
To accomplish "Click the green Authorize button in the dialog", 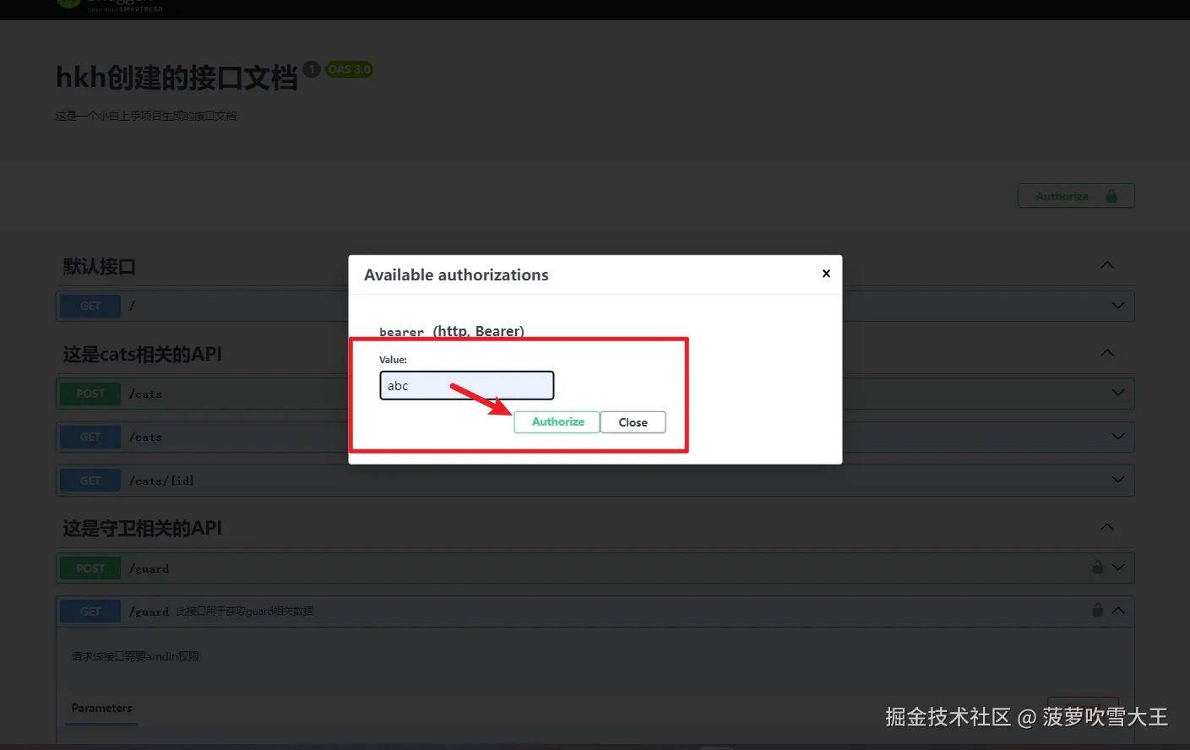I will pos(557,421).
